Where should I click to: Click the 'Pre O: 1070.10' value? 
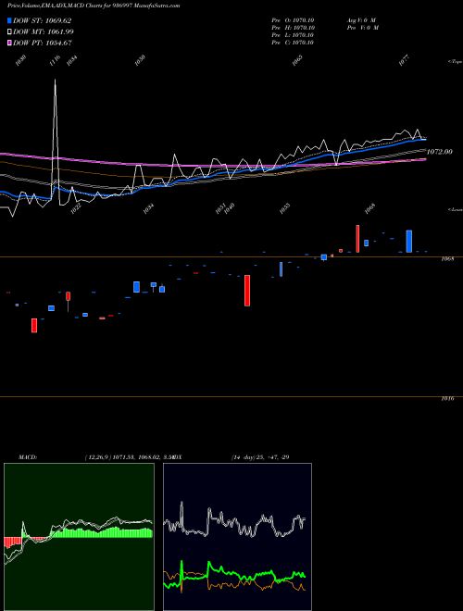(293, 19)
